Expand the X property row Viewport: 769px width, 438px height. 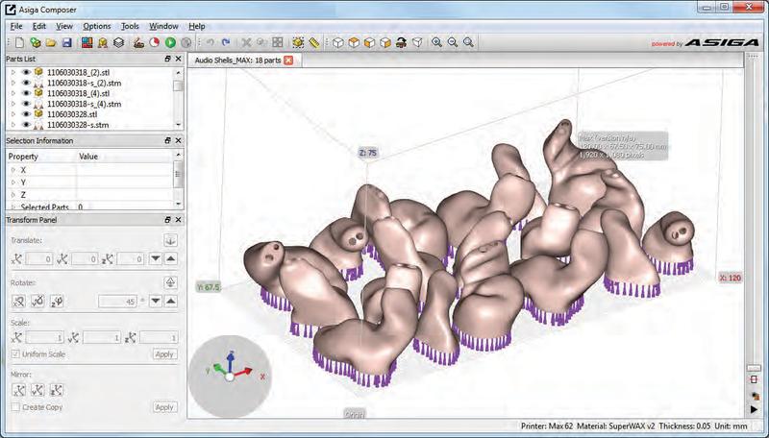click(x=13, y=170)
